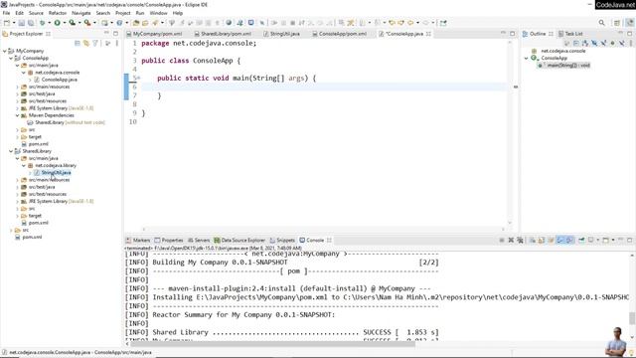Click the Save All toolbar icon
636x358 pixels.
pyautogui.click(x=31, y=23)
